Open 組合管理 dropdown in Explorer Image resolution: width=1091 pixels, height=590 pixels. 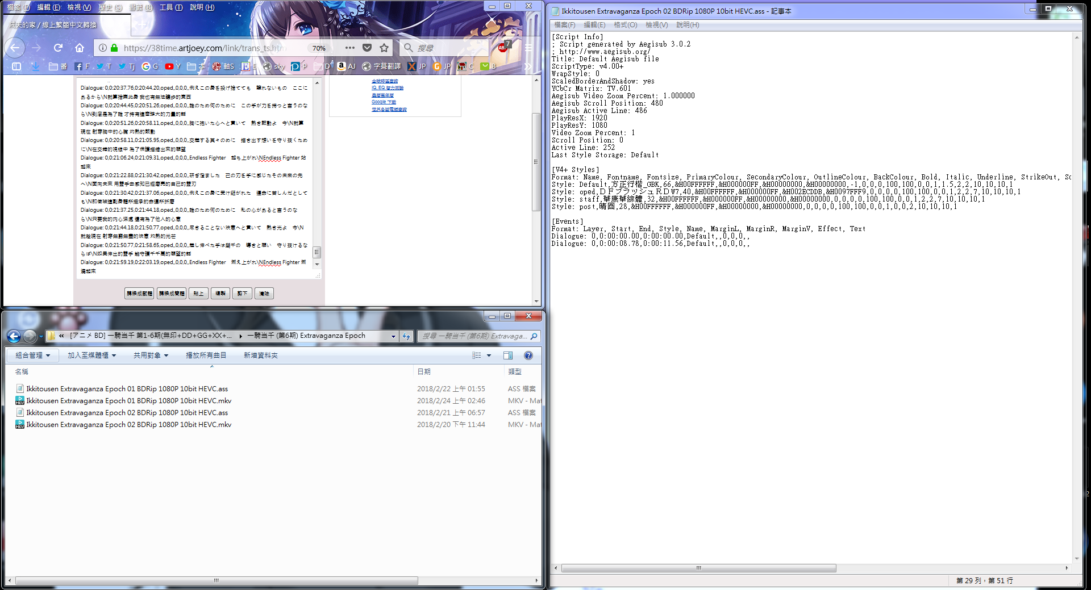(32, 355)
